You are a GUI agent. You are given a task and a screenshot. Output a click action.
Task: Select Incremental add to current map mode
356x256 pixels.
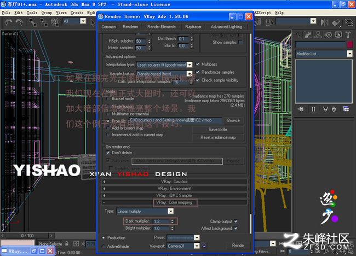(x=108, y=135)
